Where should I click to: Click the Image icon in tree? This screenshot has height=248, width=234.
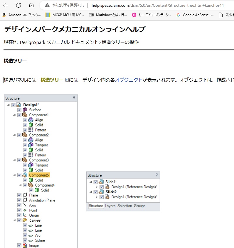coord(25,245)
